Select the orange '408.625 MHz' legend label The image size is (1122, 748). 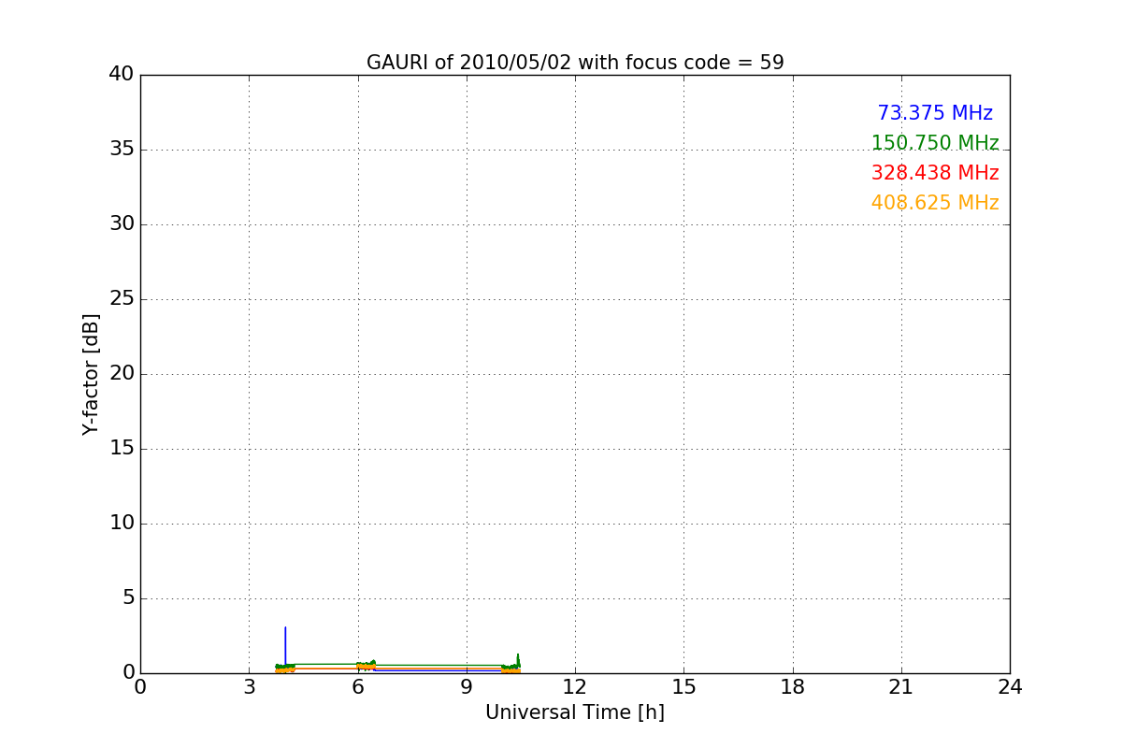pos(935,203)
